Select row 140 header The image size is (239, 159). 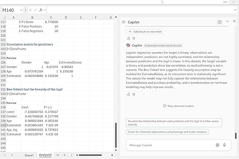3,125
